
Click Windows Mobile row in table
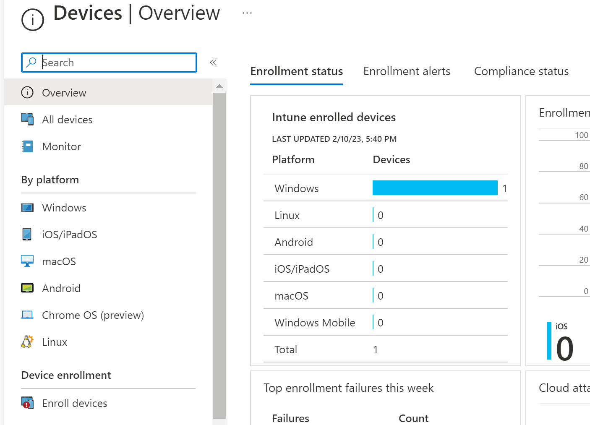pyautogui.click(x=386, y=322)
